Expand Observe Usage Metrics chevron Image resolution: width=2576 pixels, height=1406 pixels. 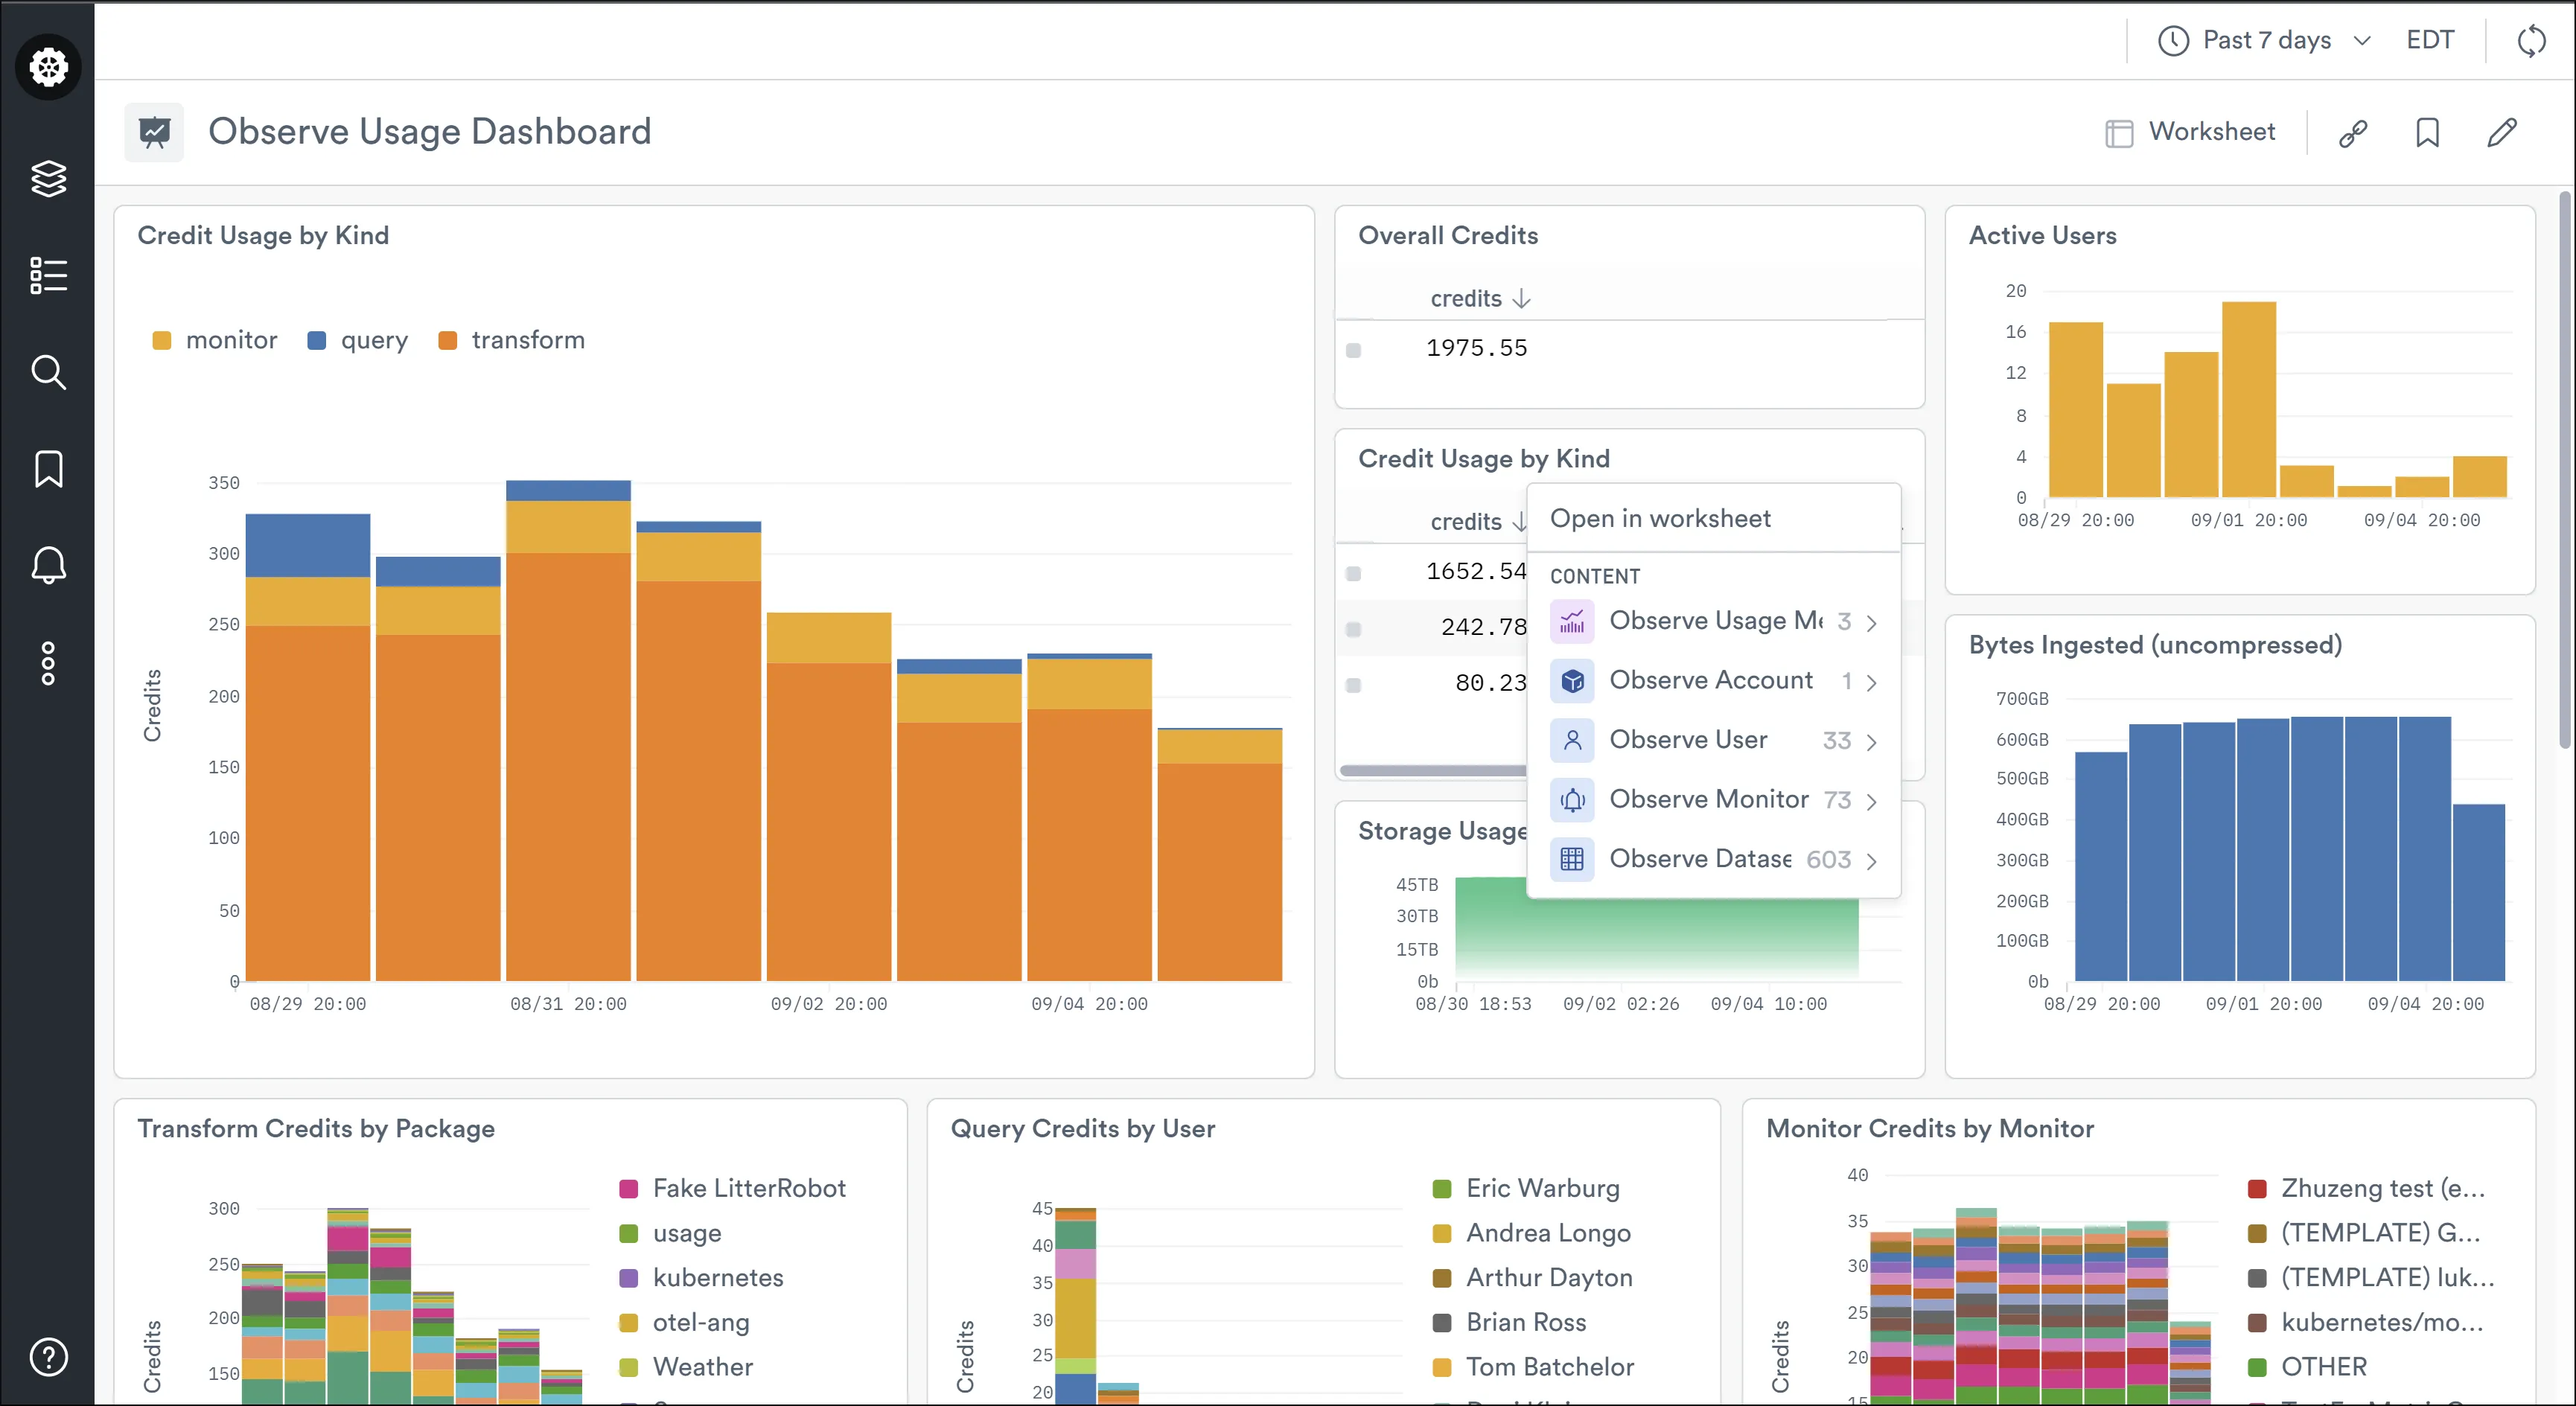pos(1871,623)
